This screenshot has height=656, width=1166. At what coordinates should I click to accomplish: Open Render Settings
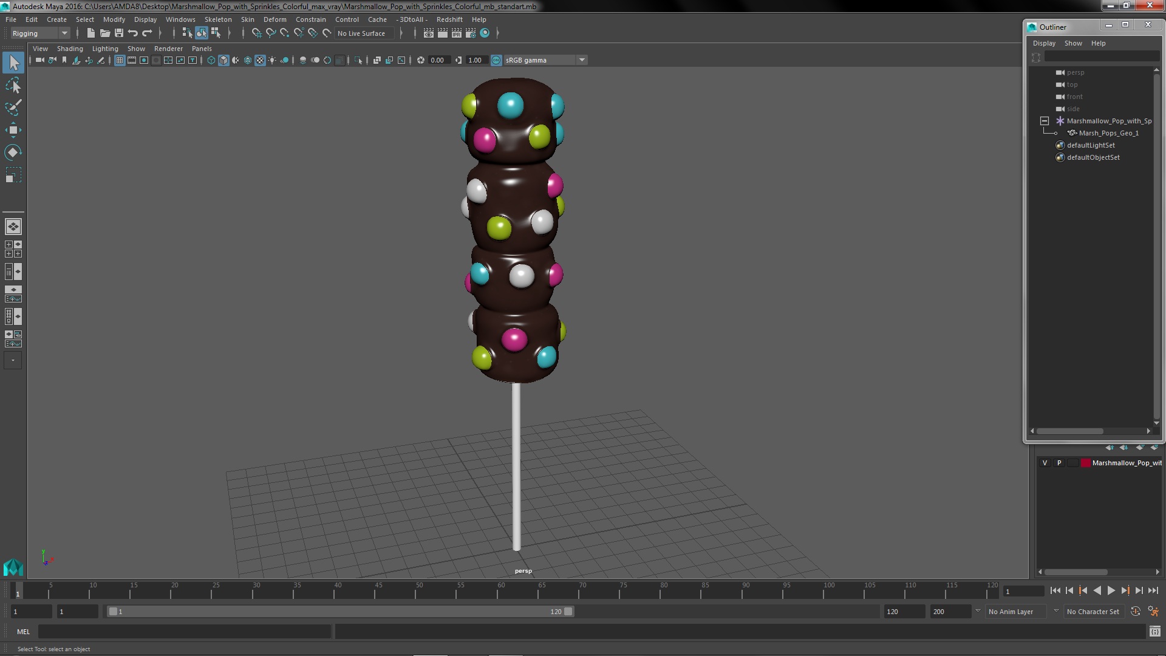pyautogui.click(x=471, y=33)
